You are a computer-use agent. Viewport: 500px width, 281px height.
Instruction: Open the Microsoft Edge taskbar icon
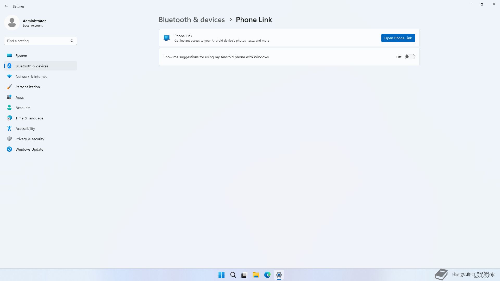click(x=267, y=275)
